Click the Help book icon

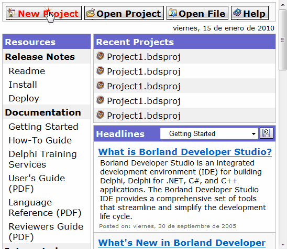pyautogui.click(x=237, y=13)
